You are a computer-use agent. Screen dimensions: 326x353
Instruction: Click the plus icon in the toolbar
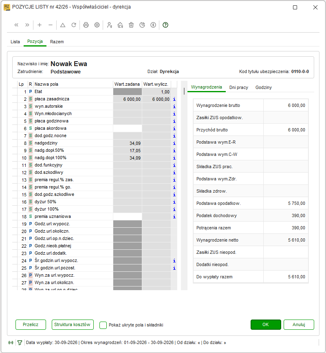pyautogui.click(x=40, y=25)
